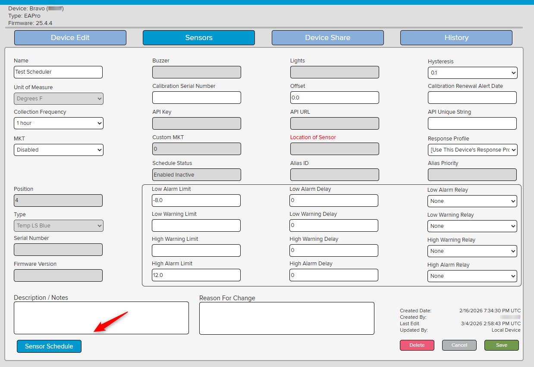Open the Device Share tab
The image size is (534, 367).
[327, 38]
